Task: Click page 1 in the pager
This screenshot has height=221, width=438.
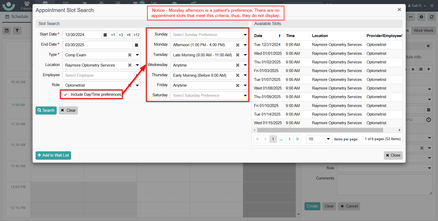Action: [273, 139]
